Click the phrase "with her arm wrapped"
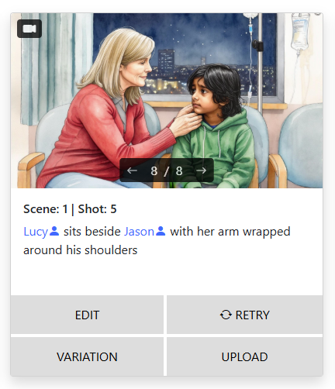Image resolution: width=335 pixels, height=389 pixels. click(230, 232)
